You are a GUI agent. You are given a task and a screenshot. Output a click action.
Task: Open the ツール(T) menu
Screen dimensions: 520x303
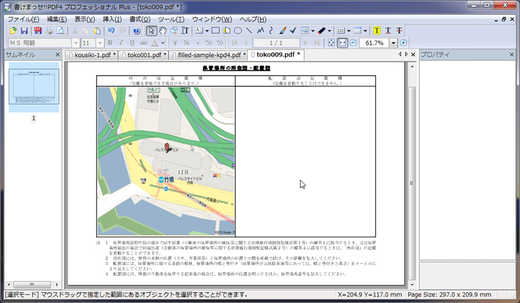(x=171, y=19)
